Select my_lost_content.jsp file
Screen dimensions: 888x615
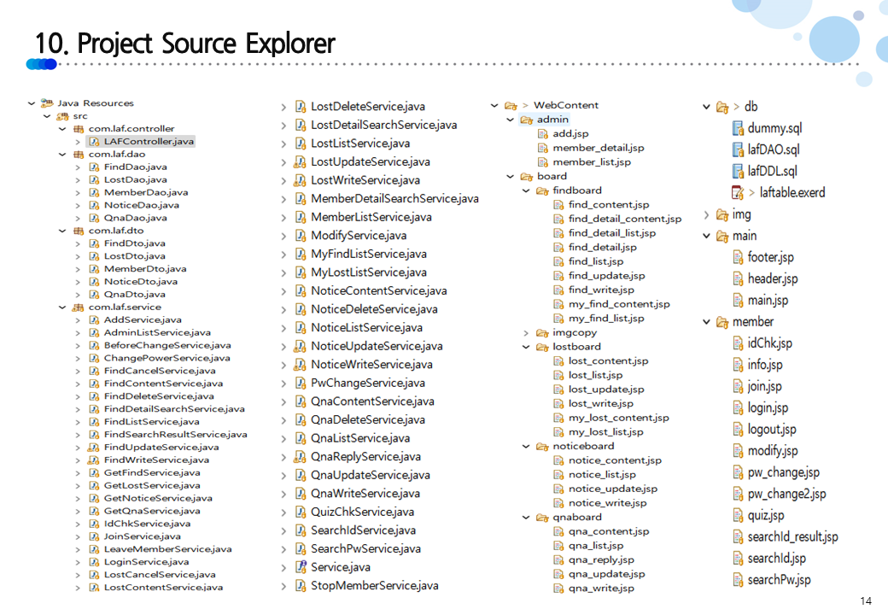click(x=618, y=418)
